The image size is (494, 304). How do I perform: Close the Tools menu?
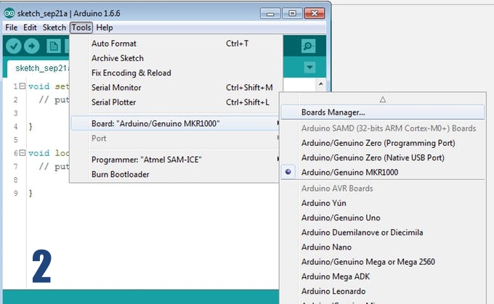(81, 28)
